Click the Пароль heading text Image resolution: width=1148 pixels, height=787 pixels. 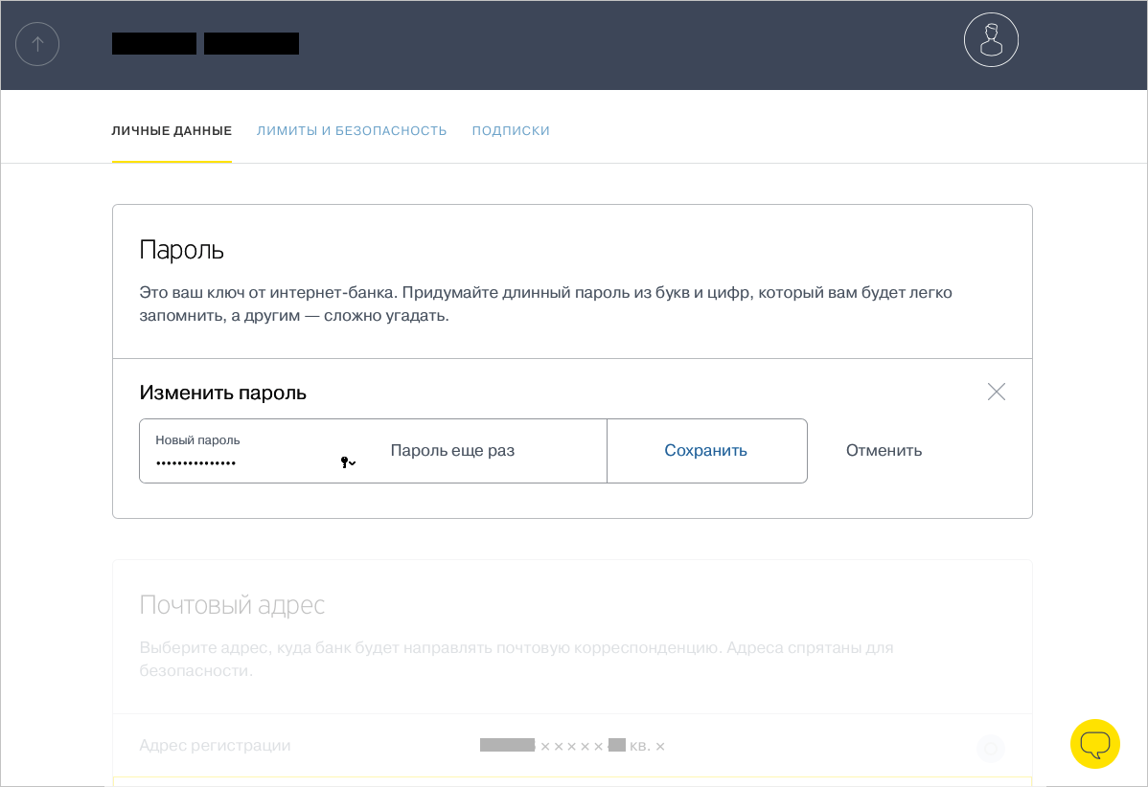pos(181,250)
